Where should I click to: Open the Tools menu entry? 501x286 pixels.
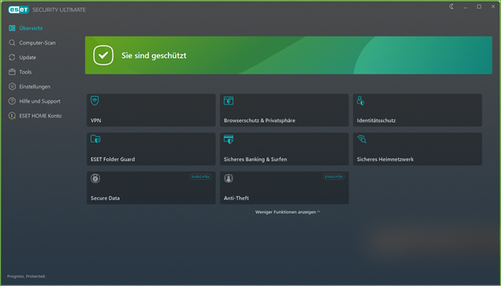pos(25,72)
